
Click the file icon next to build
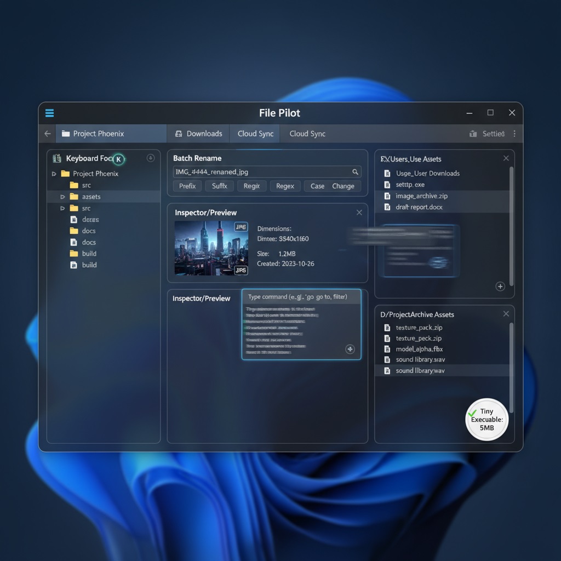coord(74,265)
